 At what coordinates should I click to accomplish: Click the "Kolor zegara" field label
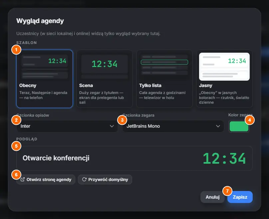[x=240, y=115]
